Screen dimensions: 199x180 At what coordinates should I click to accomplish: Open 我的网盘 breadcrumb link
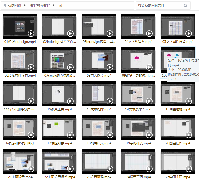[14, 5]
